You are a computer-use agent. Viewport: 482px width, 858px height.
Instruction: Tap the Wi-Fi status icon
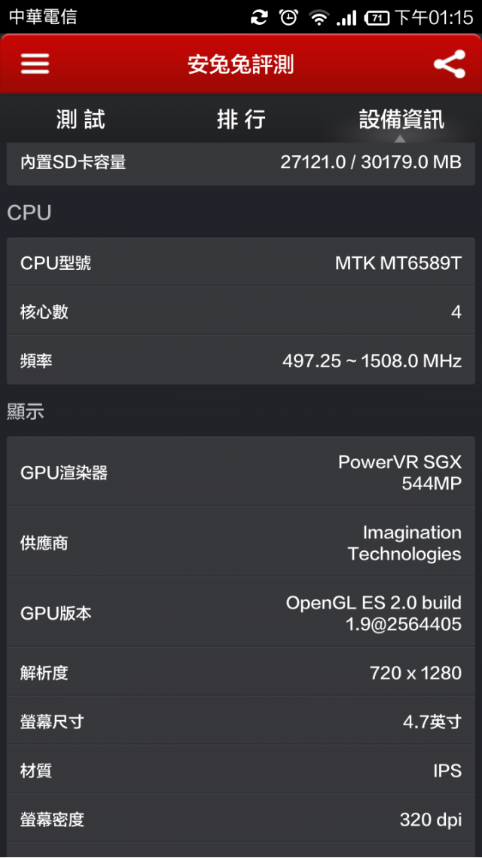click(318, 18)
